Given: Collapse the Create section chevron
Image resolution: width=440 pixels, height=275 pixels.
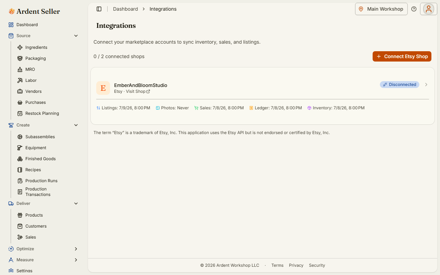Looking at the screenshot, I should point(76,125).
